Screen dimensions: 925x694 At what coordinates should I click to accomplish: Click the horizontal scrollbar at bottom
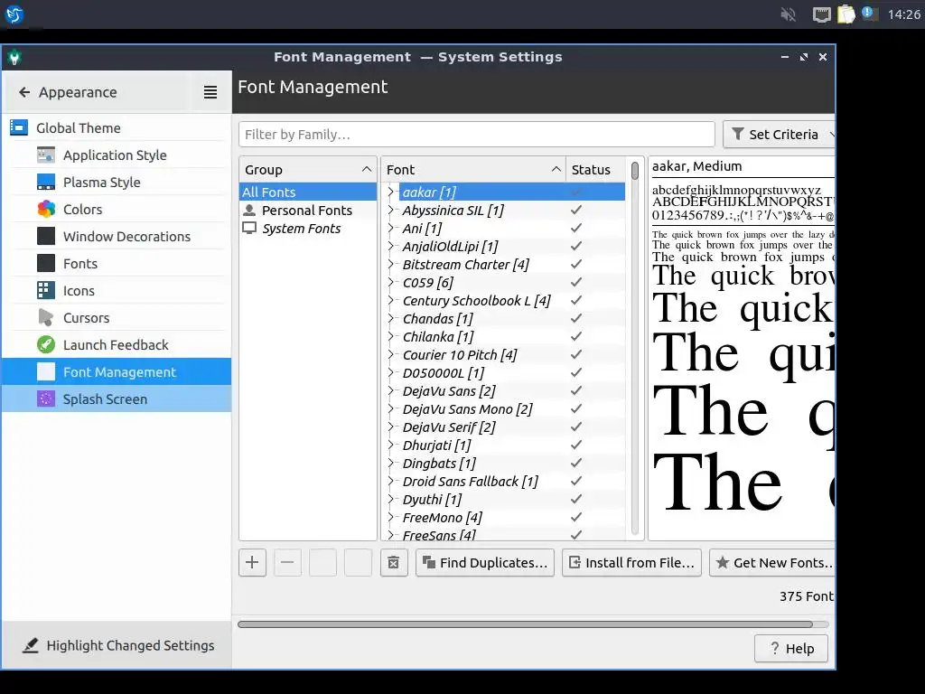pyautogui.click(x=525, y=624)
